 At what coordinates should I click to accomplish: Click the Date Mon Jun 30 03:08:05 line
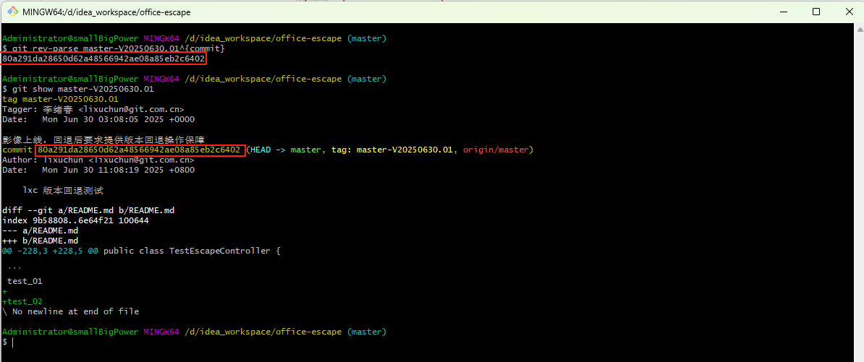[98, 118]
